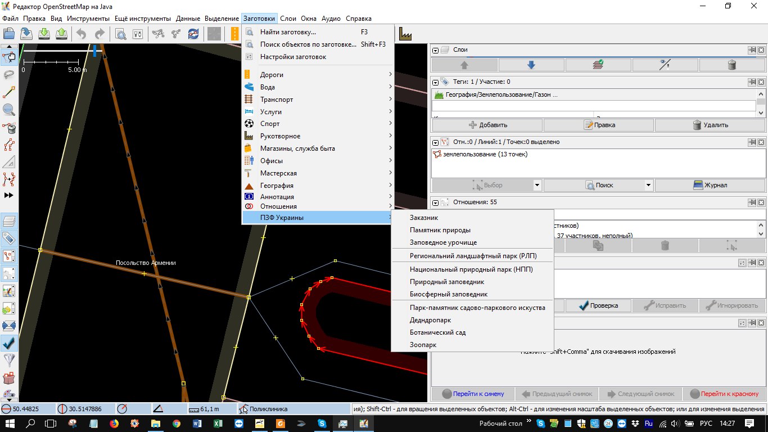Open the Файл menu
Screen dimensions: 768x432
click(11, 19)
